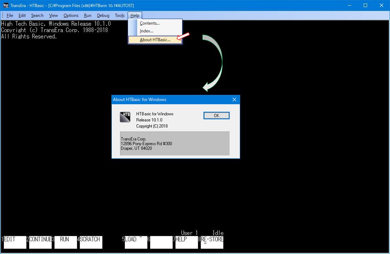Open the Debug menu
Screen dimensions: 390x254
pyautogui.click(x=103, y=16)
